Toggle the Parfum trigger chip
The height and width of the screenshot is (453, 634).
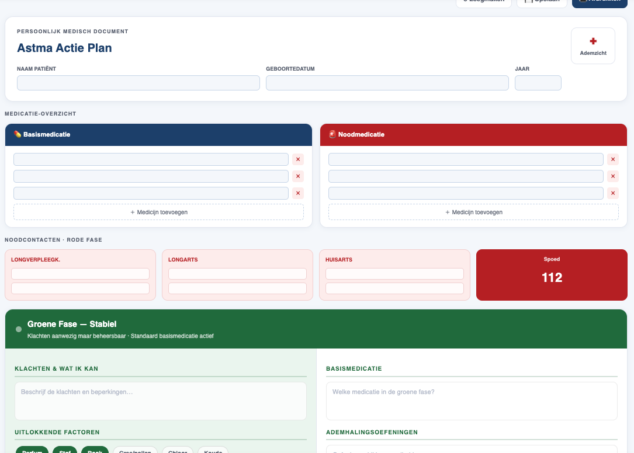coord(32,450)
